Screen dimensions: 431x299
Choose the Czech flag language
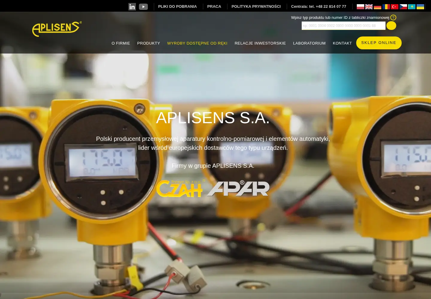point(403,7)
